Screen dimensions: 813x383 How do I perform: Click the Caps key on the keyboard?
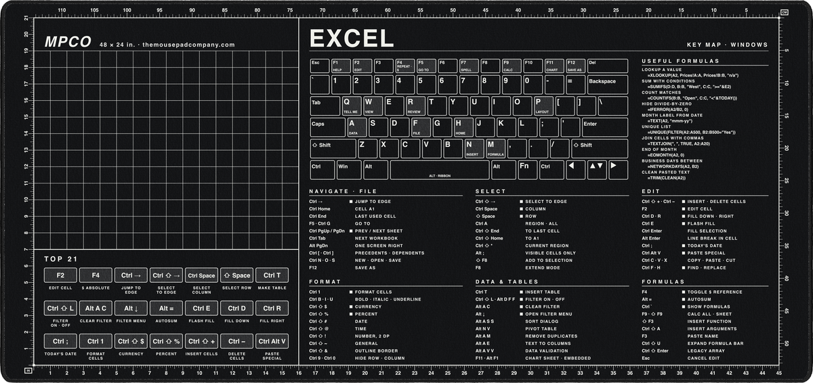click(327, 127)
